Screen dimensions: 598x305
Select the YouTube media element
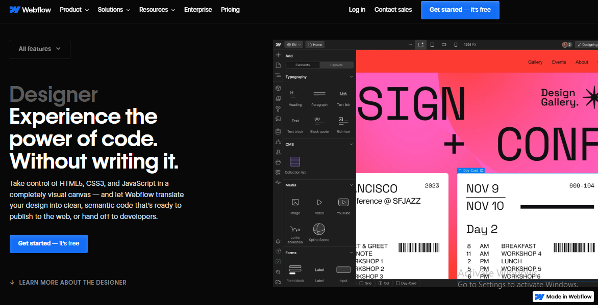343,206
